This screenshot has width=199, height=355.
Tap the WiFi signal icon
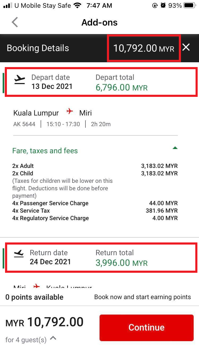click(77, 5)
